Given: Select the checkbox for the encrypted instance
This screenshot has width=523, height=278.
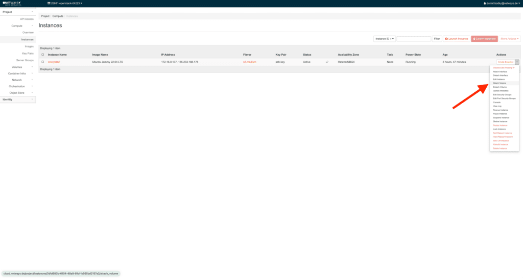Looking at the screenshot, I should (42, 62).
